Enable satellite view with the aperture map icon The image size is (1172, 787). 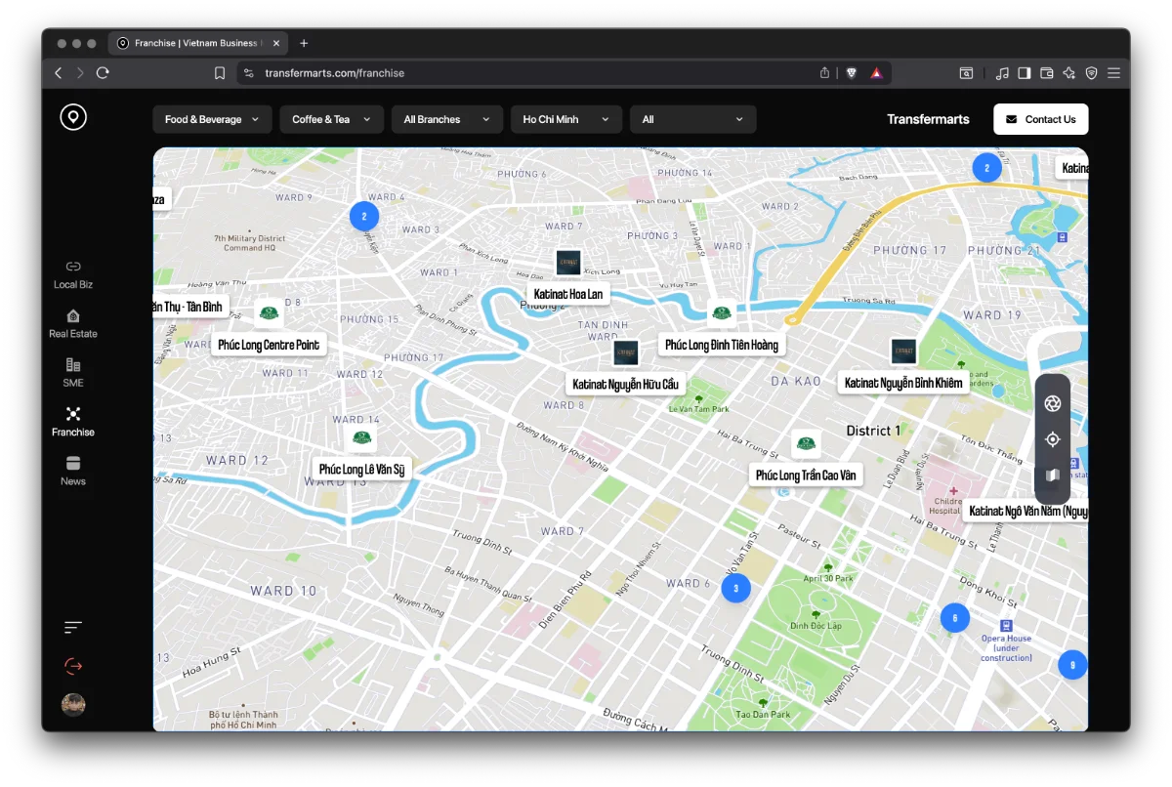1052,402
